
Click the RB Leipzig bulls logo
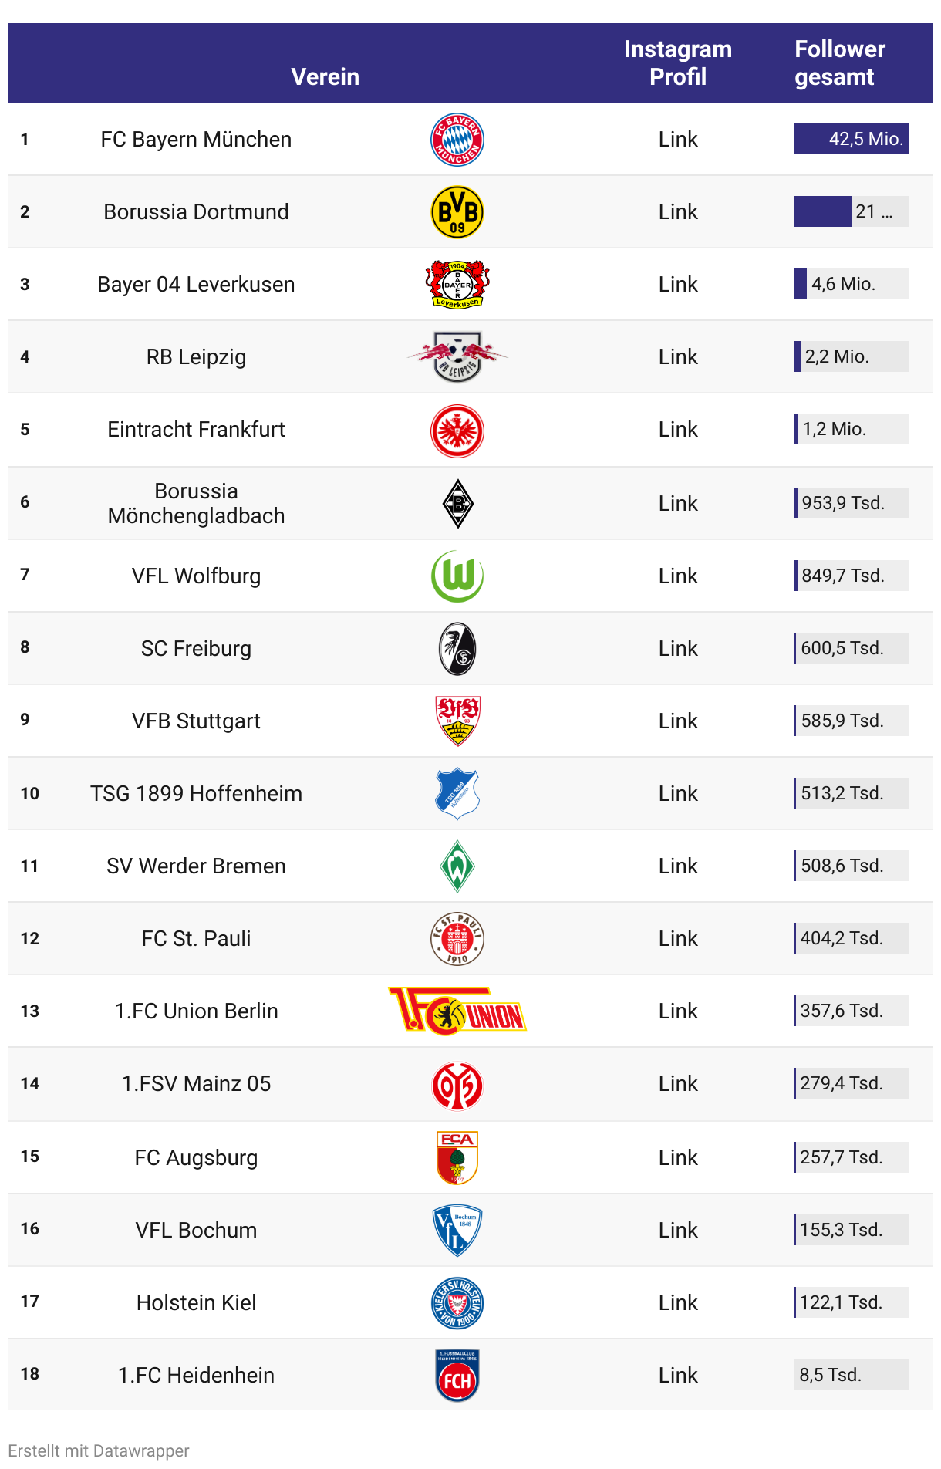coord(457,356)
